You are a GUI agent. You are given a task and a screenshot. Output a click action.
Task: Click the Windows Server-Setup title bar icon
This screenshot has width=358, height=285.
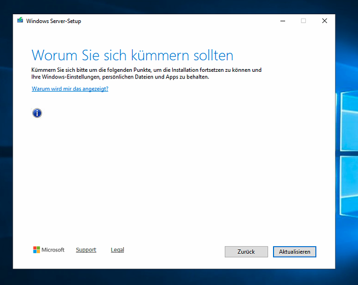(20, 20)
